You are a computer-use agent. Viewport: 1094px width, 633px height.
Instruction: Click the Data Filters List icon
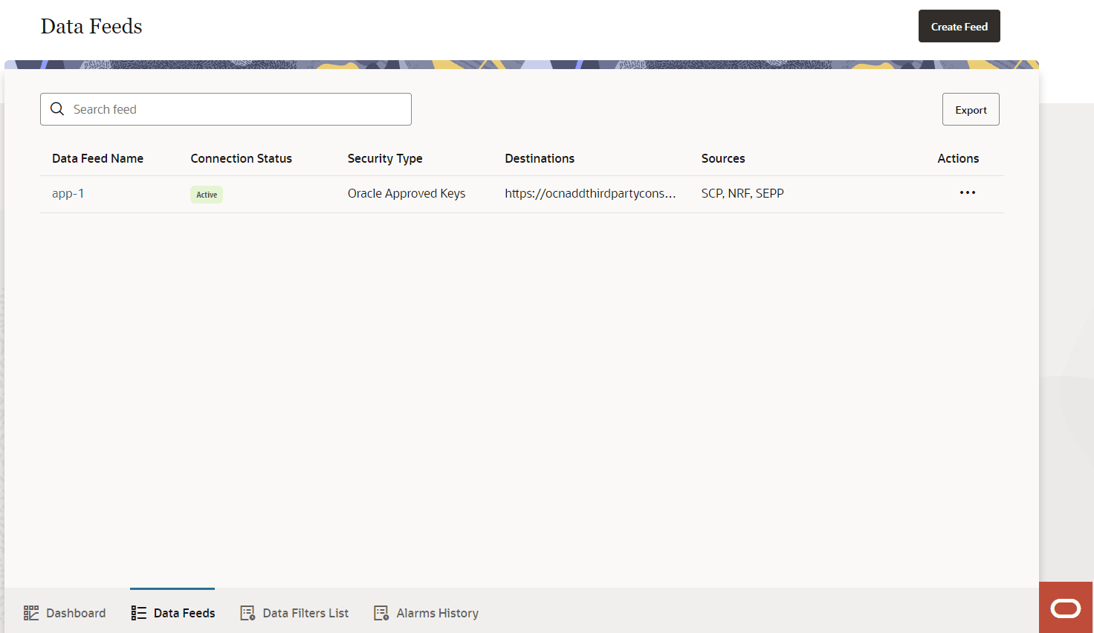click(247, 613)
